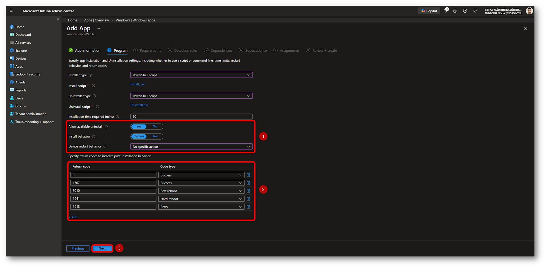Set Install behavior to User
546x268 pixels.
click(x=155, y=136)
